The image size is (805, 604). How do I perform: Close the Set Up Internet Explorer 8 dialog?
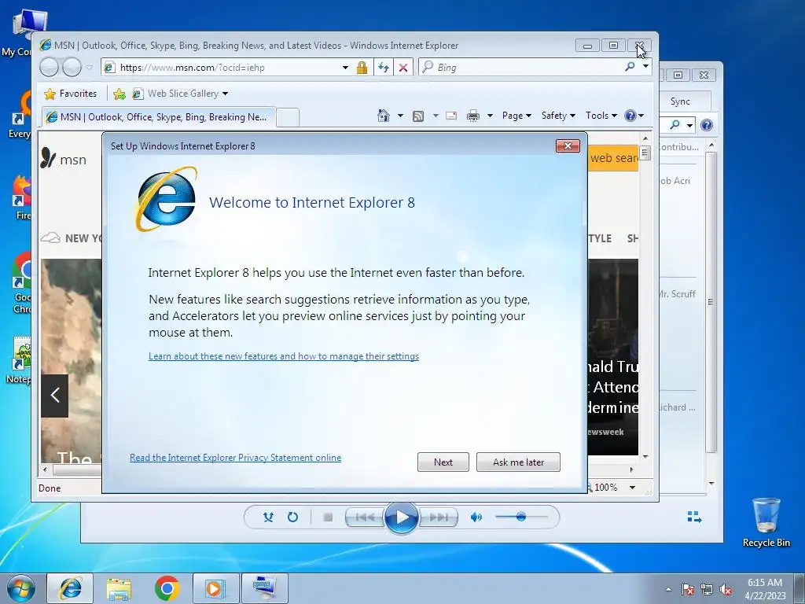568,145
